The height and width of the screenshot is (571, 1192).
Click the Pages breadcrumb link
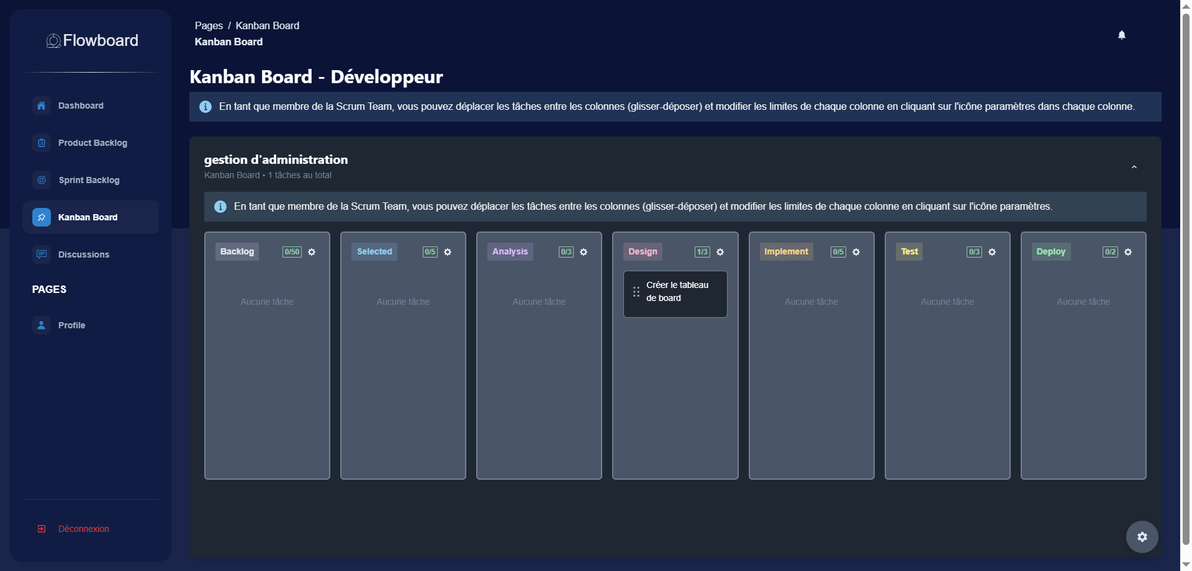[209, 25]
